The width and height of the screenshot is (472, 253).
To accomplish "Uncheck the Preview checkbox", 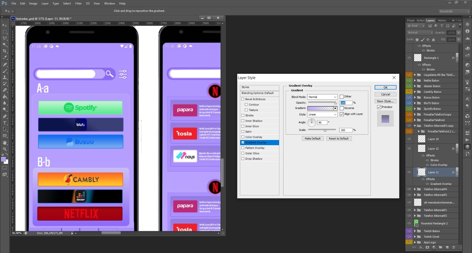I will click(x=379, y=107).
